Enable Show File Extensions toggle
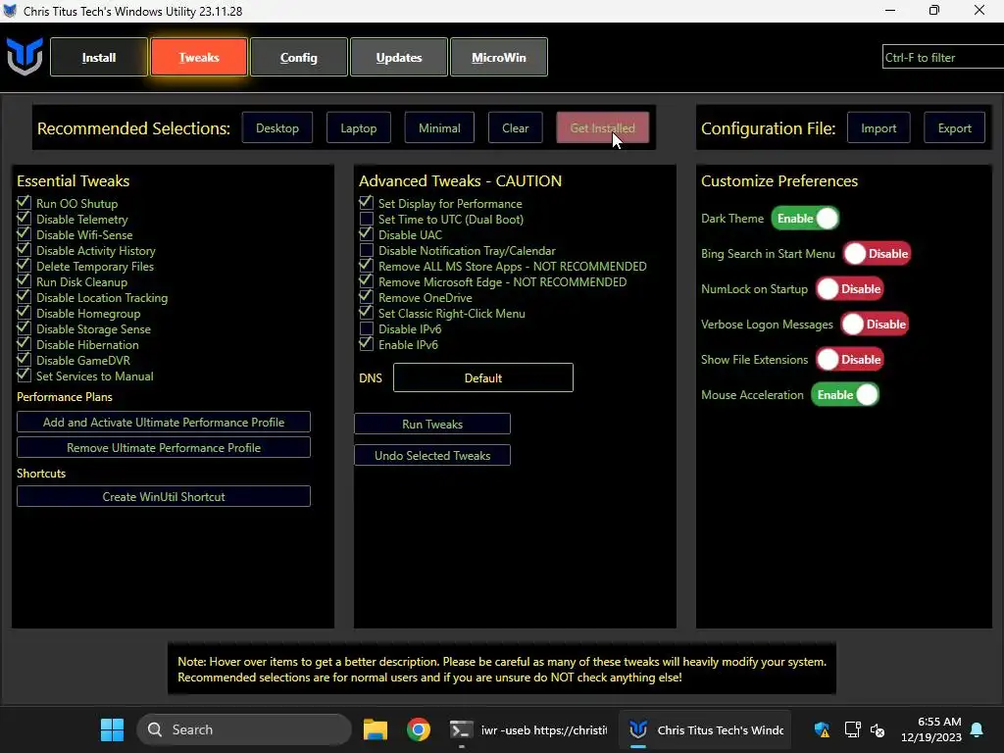Screen dimensions: 1004x753 pos(850,359)
